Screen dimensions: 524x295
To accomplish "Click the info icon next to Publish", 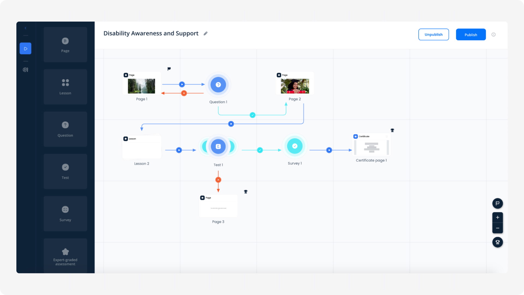I will point(493,35).
